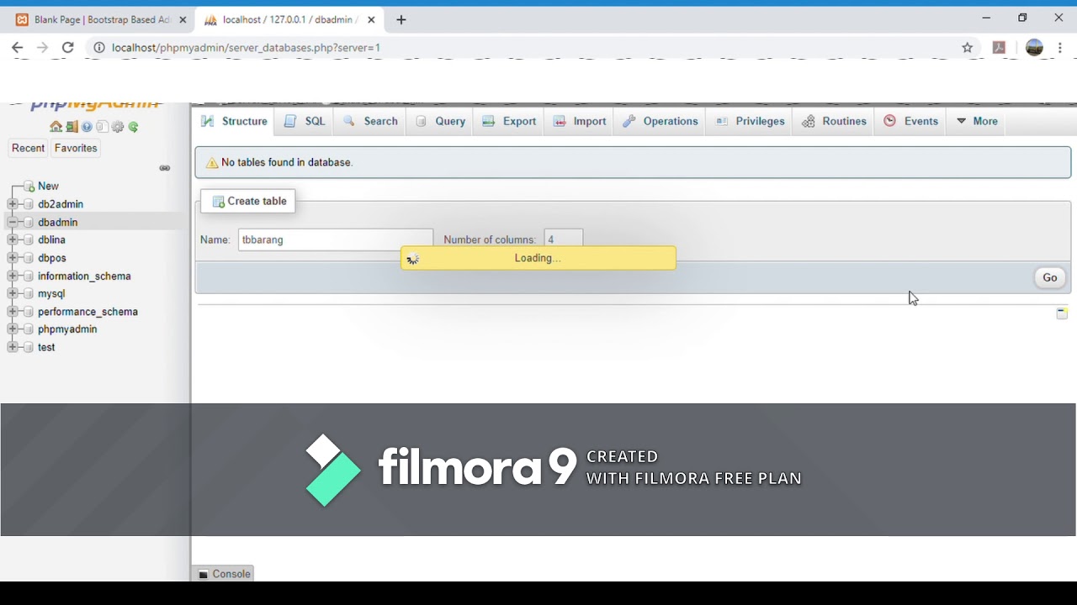Viewport: 1077px width, 605px height.
Task: Reload the browser page
Action: pos(68,48)
